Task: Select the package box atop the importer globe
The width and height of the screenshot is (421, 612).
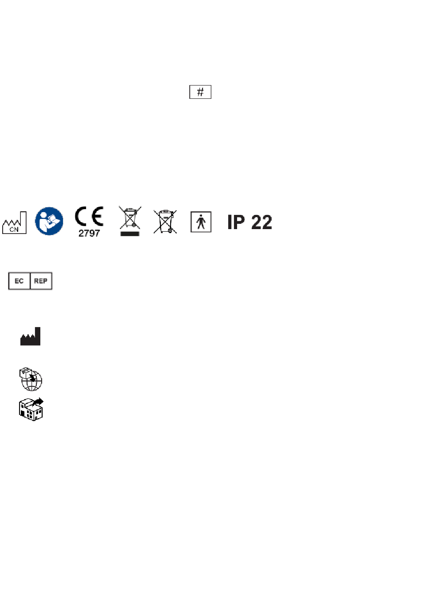Action: [x=26, y=373]
